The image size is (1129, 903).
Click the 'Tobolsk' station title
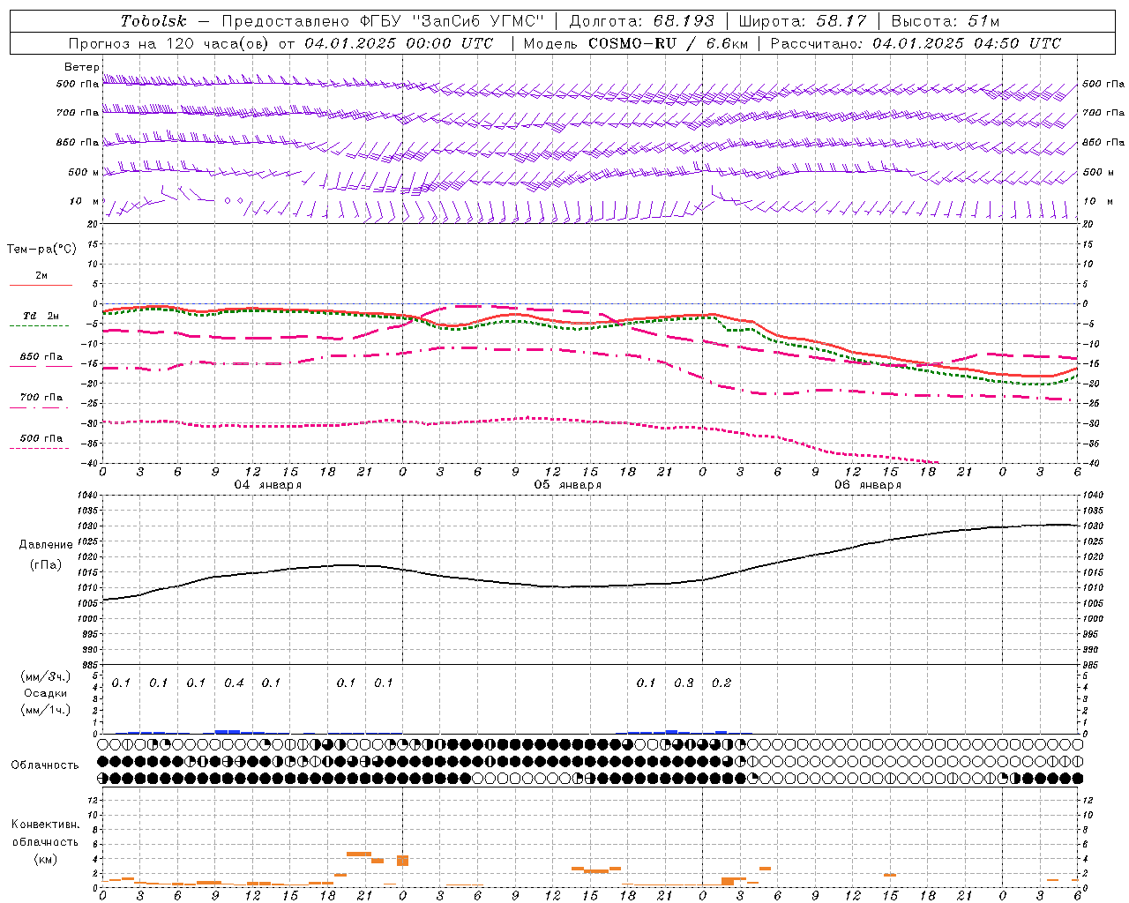153,21
